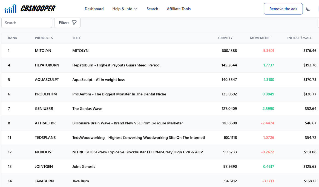
Task: Click movement value -1.0726
Action: click(x=268, y=138)
